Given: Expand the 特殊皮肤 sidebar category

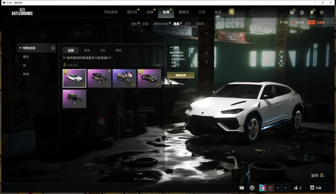Looking at the screenshot, I should tap(36, 48).
